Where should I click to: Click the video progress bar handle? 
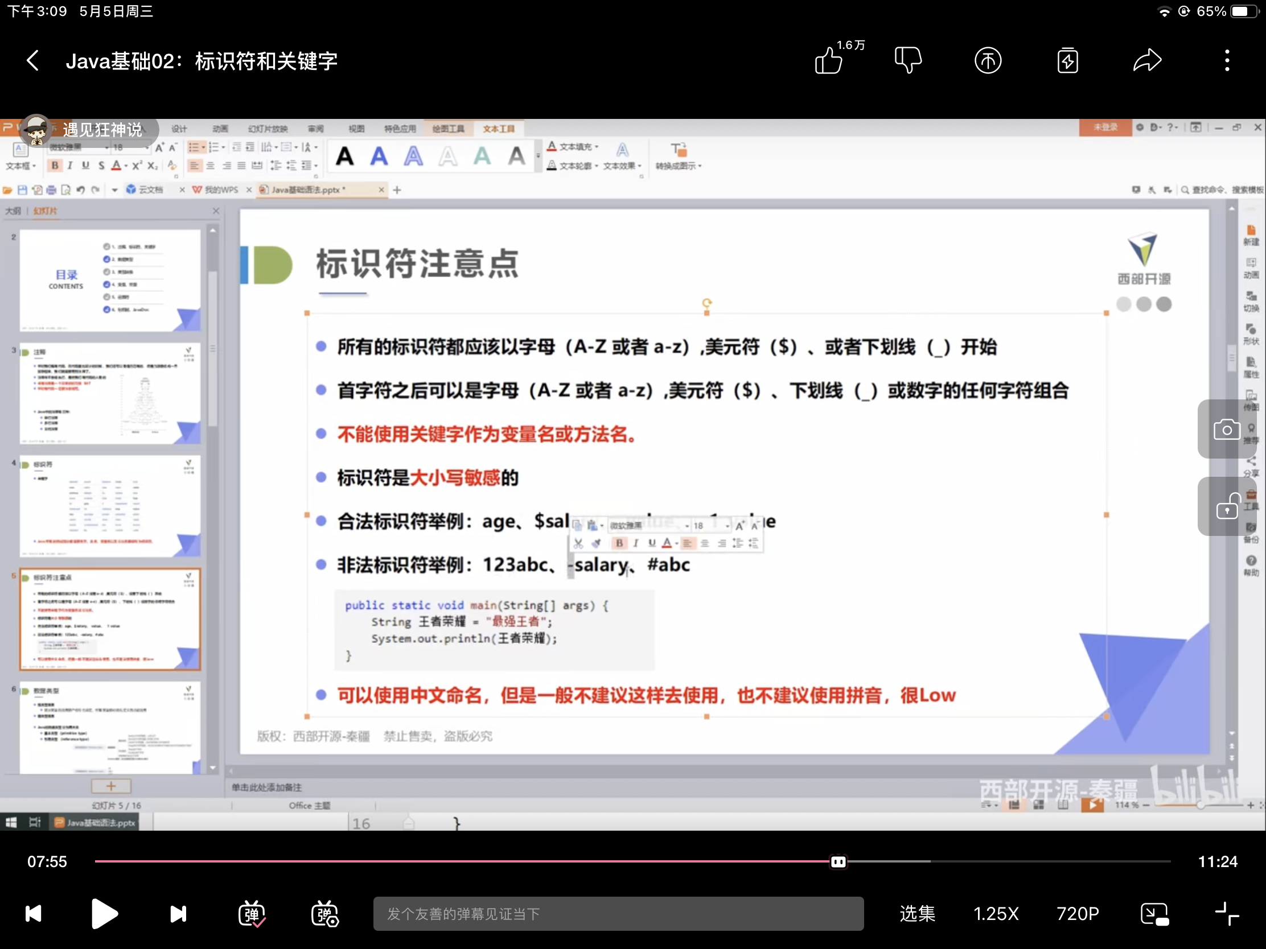838,861
